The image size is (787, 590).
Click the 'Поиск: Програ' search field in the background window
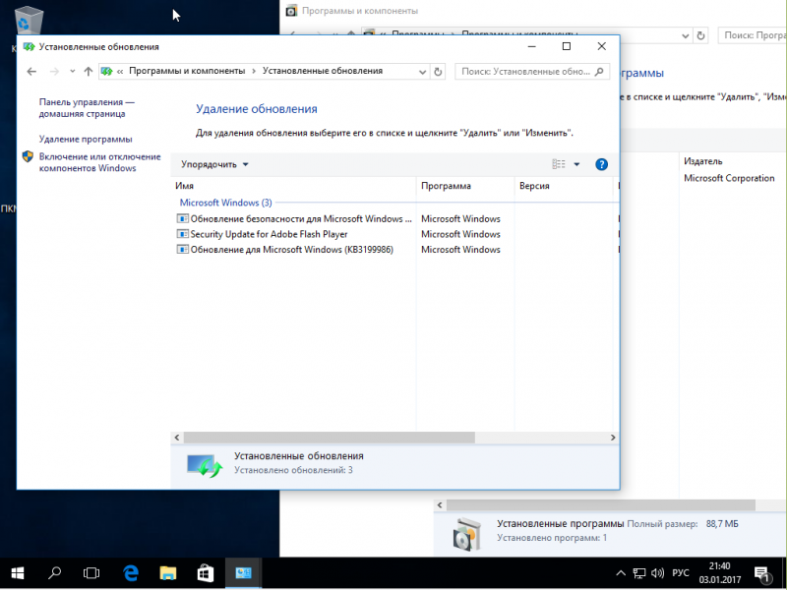(x=753, y=35)
